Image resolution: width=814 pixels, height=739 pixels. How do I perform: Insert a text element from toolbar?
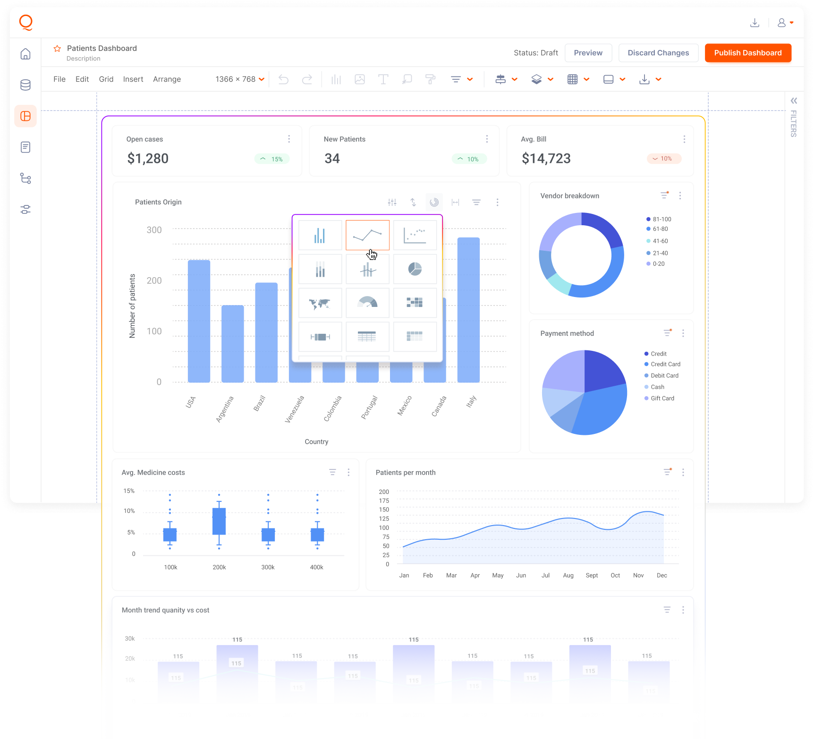383,79
